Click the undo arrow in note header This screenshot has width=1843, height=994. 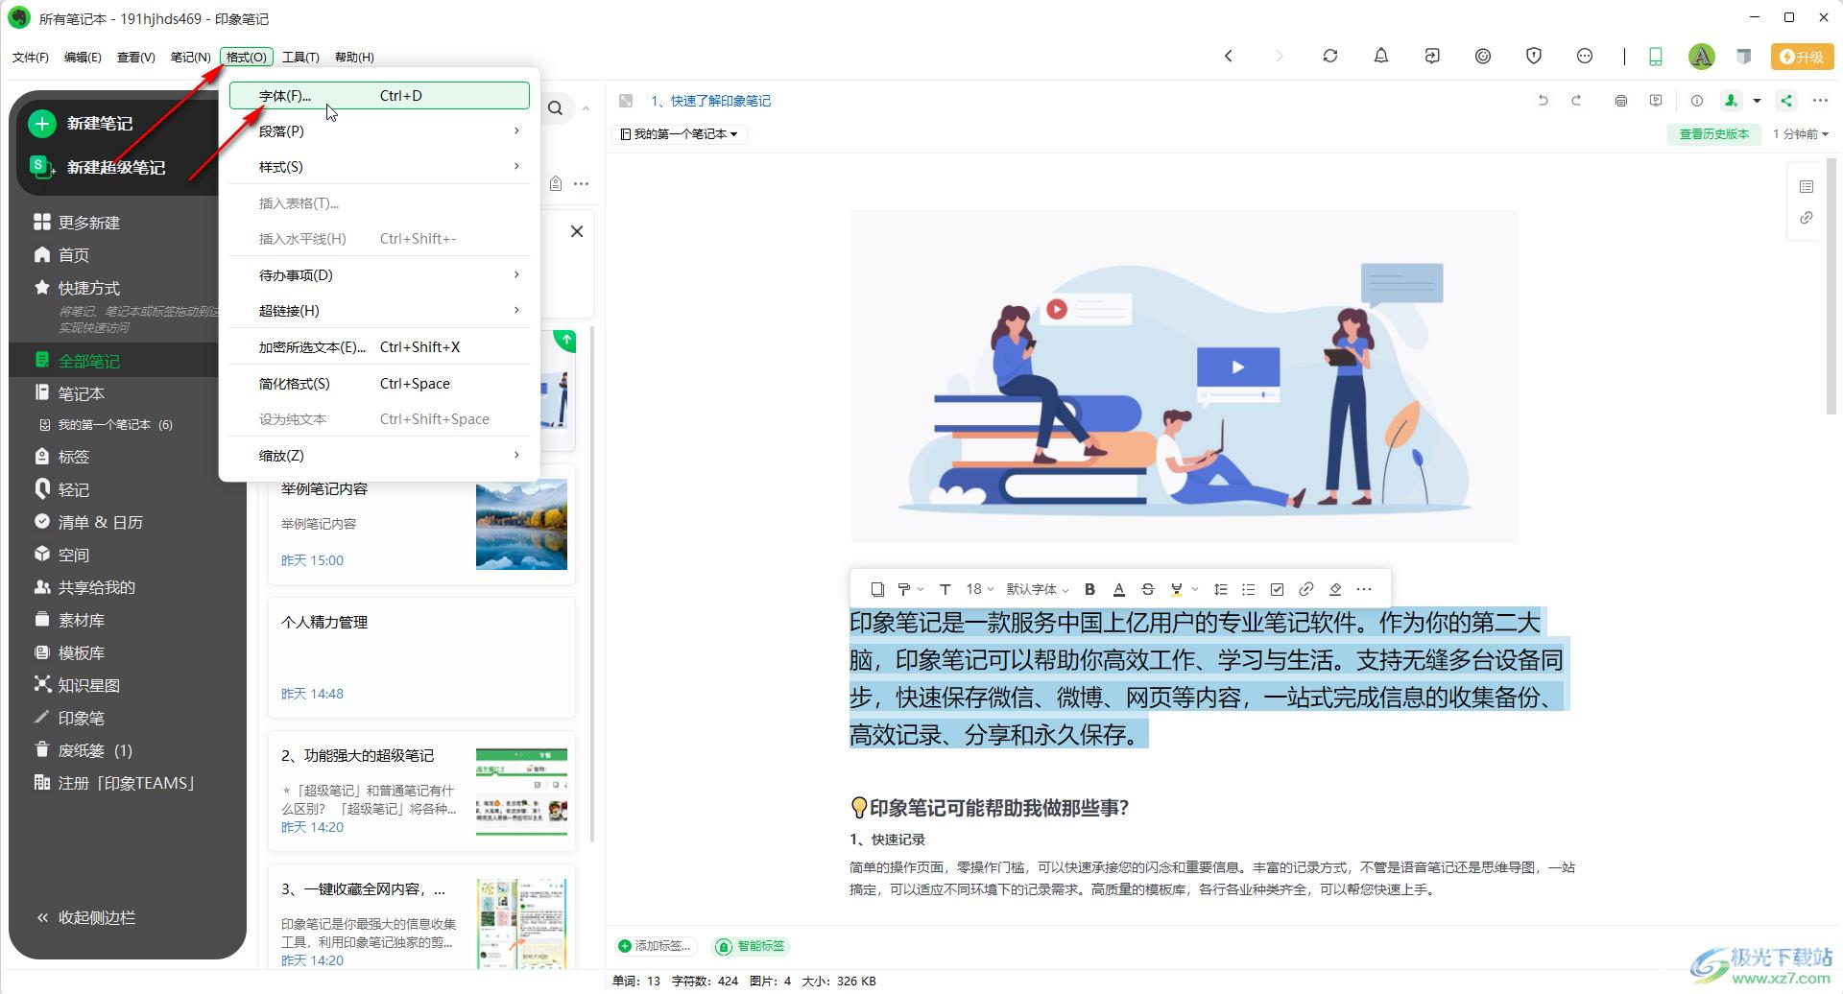[1543, 100]
